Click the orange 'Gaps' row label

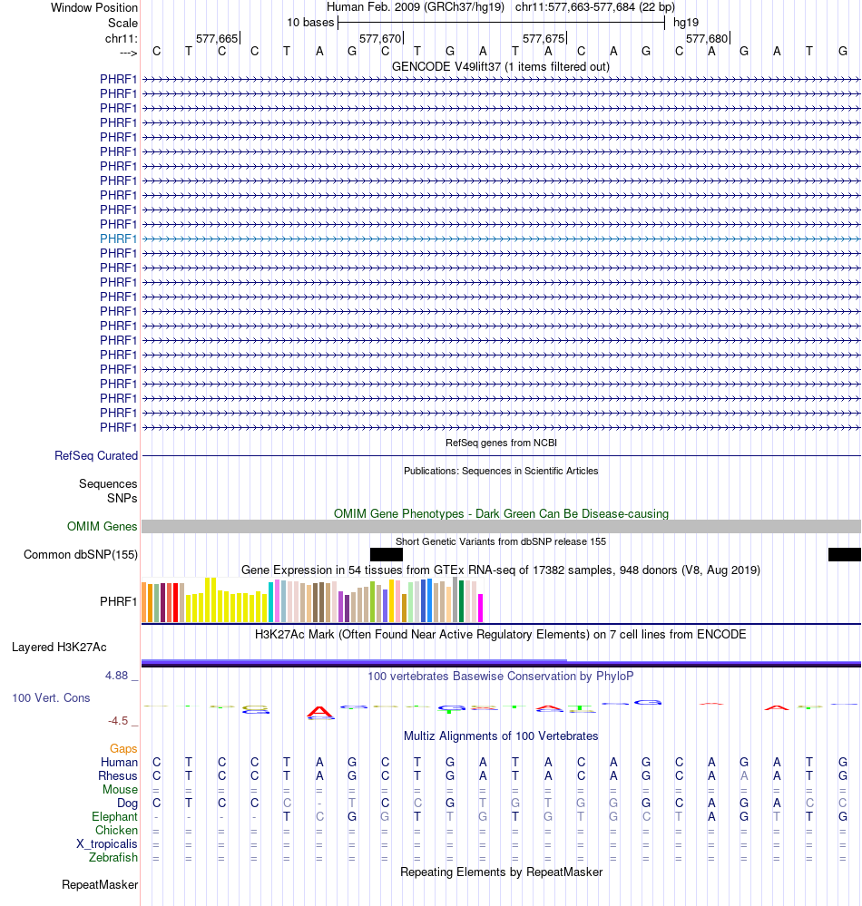pos(123,749)
